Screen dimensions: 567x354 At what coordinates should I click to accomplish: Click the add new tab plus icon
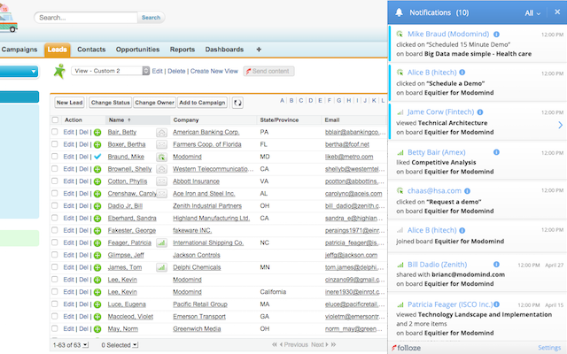259,50
